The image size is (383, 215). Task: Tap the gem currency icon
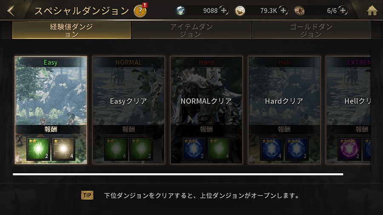180,11
